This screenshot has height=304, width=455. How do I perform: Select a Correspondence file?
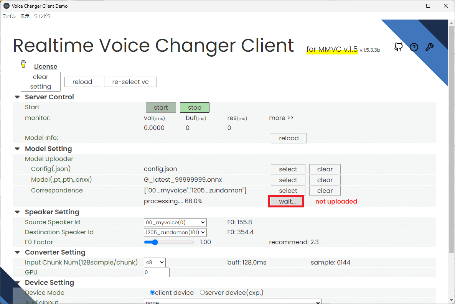click(x=288, y=191)
